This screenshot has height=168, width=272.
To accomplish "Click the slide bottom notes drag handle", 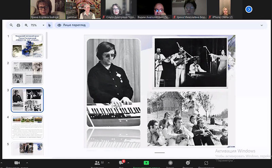I will 159,153.
